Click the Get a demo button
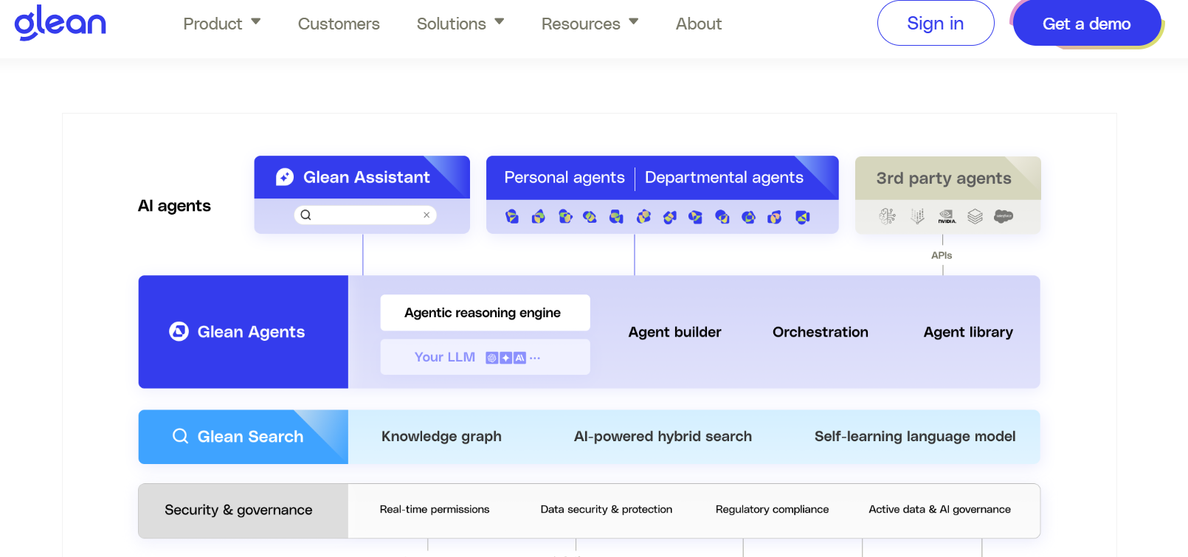This screenshot has height=557, width=1188. [x=1086, y=24]
